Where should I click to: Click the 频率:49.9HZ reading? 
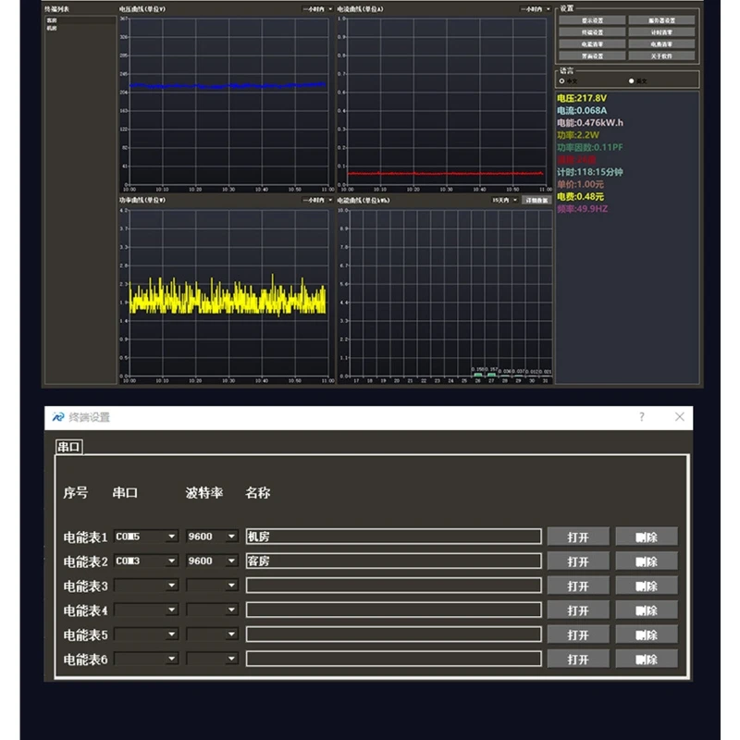tap(583, 209)
